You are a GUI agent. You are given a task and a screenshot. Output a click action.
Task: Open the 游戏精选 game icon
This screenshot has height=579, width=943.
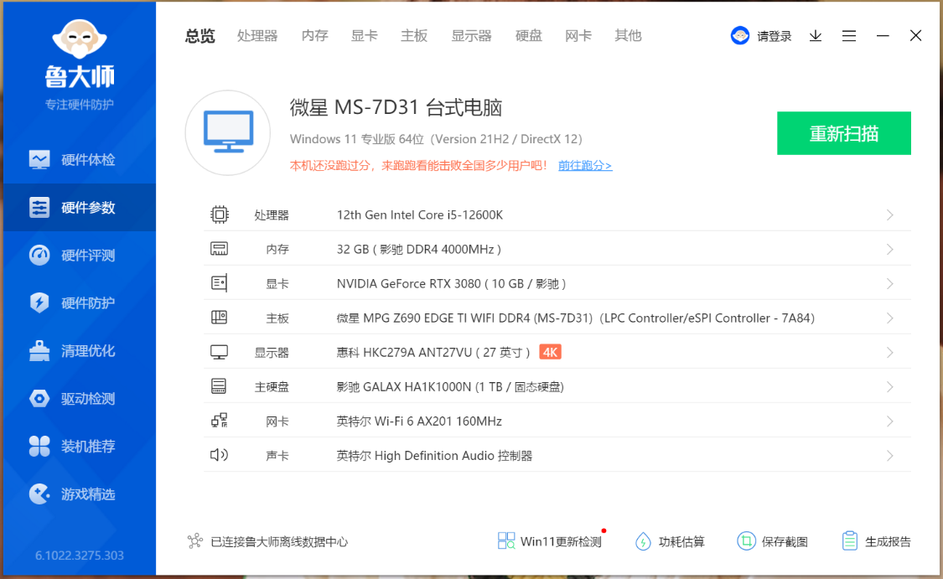tap(39, 494)
